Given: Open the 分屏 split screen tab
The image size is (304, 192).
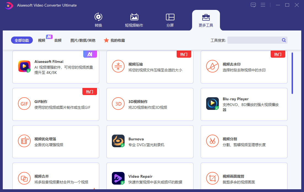Looking at the screenshot, I should click(x=170, y=20).
